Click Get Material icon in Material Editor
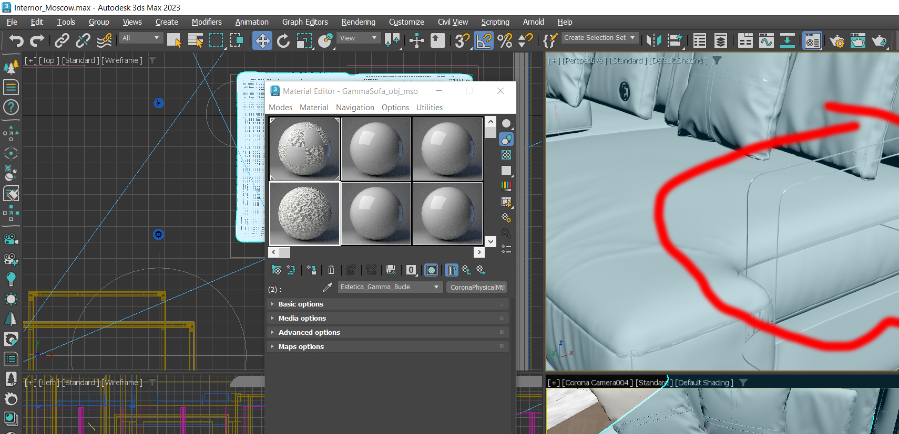 [276, 270]
